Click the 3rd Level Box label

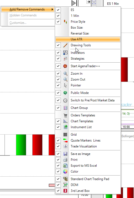pyautogui.click(x=80, y=191)
